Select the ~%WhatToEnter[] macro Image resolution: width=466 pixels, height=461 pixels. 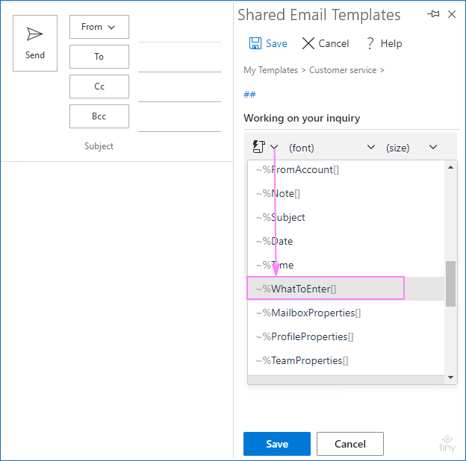346,289
